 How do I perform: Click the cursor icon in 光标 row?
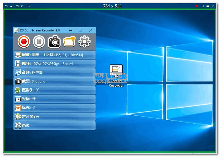[18, 99]
